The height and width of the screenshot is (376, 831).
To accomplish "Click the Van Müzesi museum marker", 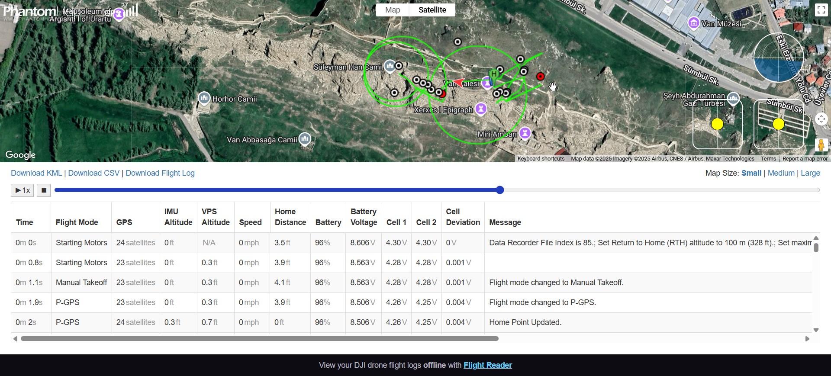I will coord(693,22).
